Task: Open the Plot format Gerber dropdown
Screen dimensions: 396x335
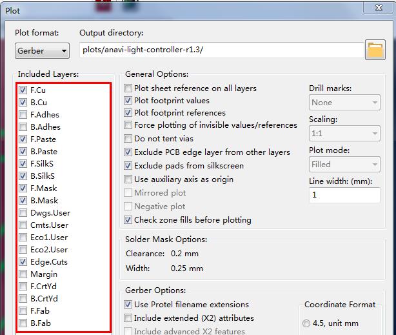Action: coord(42,50)
